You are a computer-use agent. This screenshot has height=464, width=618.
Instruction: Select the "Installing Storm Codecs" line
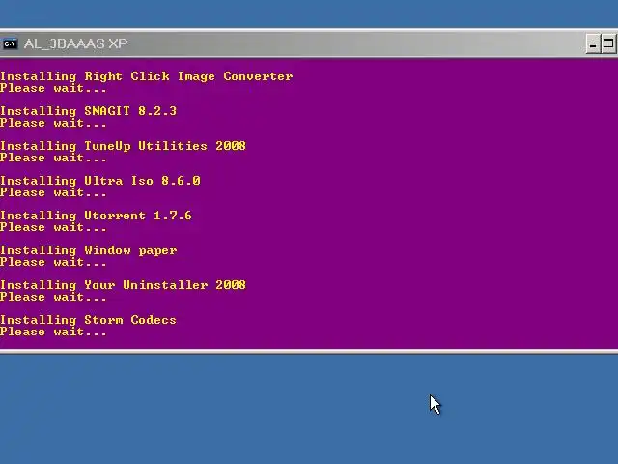point(88,320)
